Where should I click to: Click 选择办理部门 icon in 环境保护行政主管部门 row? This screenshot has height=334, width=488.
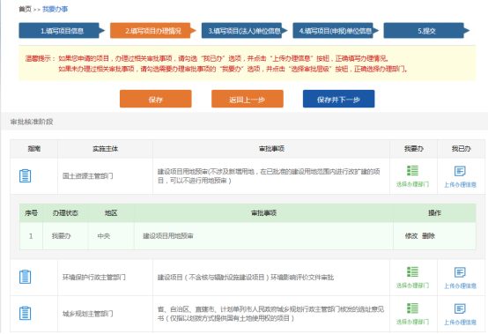tap(412, 271)
